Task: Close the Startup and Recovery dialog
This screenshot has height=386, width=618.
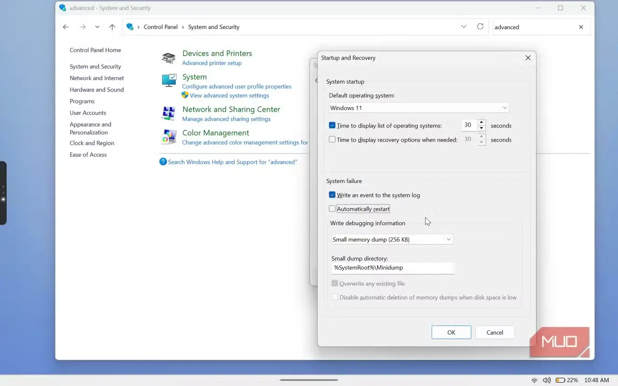Action: pyautogui.click(x=528, y=58)
